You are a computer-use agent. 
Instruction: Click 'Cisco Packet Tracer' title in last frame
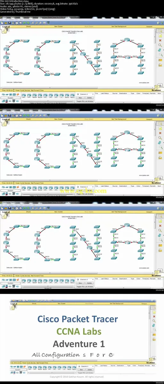tap(78, 319)
